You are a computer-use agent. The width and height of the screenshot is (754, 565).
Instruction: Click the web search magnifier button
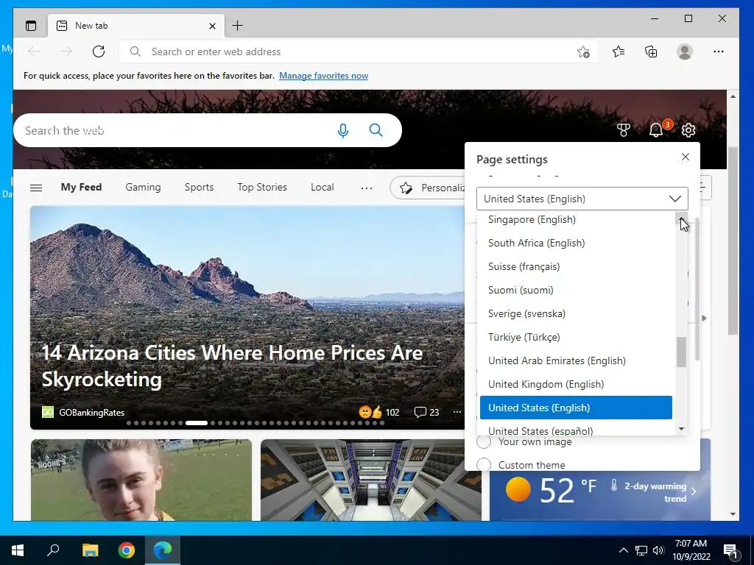tap(376, 130)
